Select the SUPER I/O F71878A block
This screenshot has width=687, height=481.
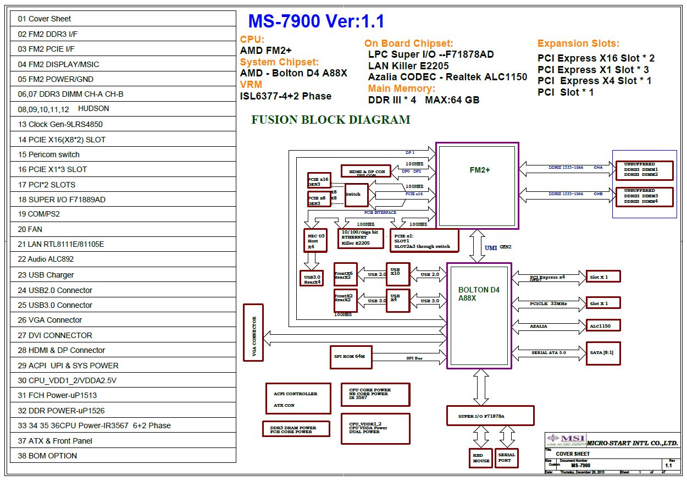pyautogui.click(x=490, y=416)
